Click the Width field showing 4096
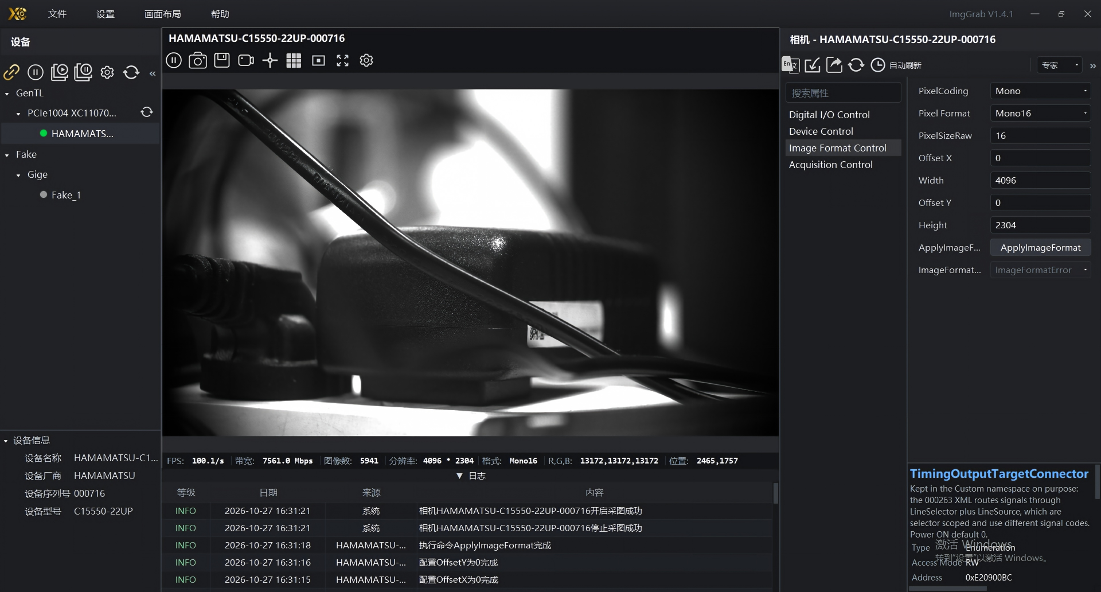The height and width of the screenshot is (592, 1101). tap(1040, 180)
